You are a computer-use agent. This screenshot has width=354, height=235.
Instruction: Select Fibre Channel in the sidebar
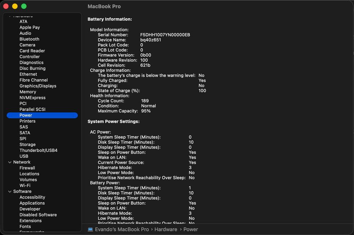(x=34, y=80)
